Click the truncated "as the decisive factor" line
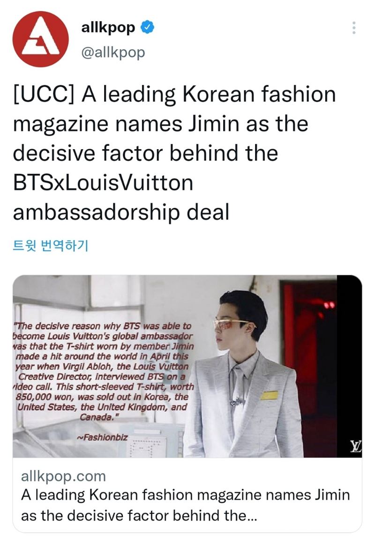The image size is (375, 544). click(x=139, y=515)
